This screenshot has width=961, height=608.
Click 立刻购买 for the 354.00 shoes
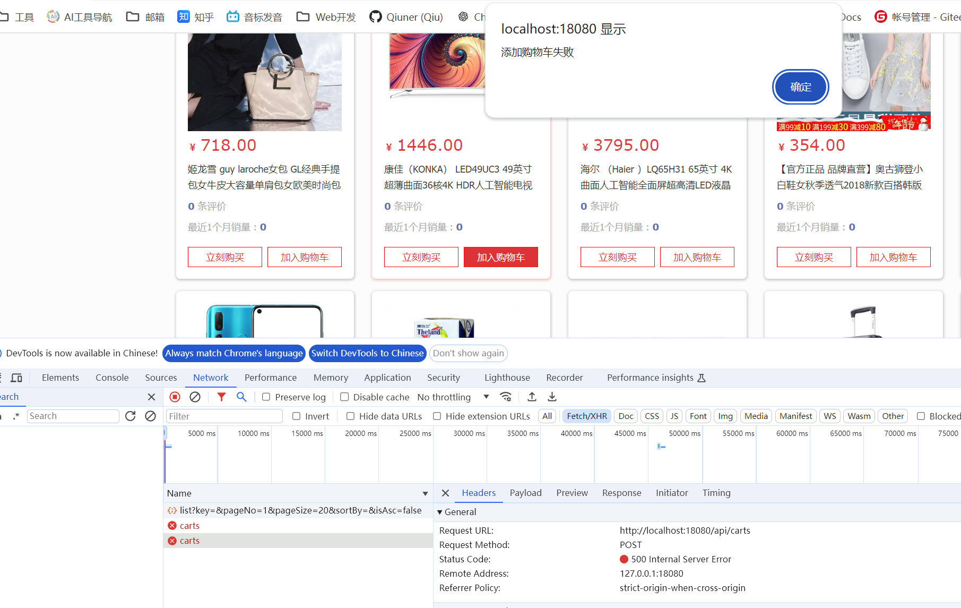[x=814, y=257]
